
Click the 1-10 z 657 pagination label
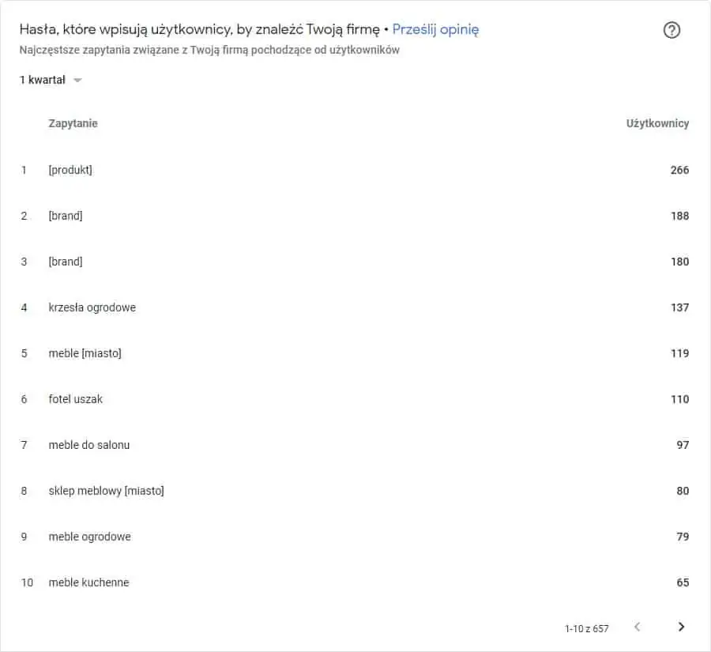586,629
